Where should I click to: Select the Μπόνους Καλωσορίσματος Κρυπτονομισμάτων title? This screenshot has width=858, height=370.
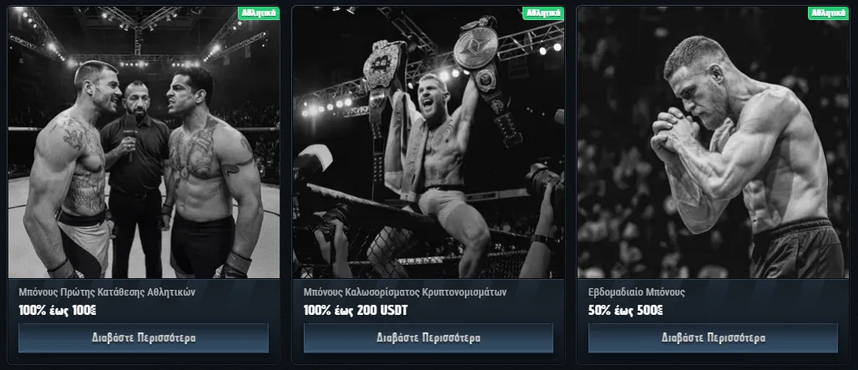click(x=405, y=292)
